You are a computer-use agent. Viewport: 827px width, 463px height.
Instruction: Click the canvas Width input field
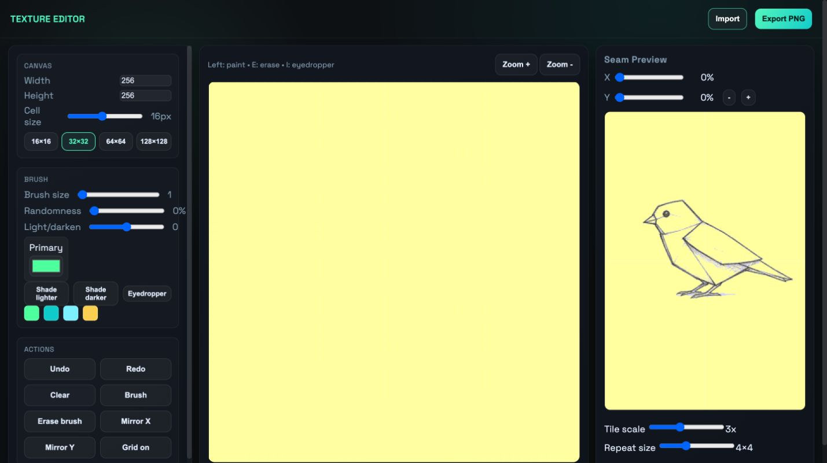[145, 81]
